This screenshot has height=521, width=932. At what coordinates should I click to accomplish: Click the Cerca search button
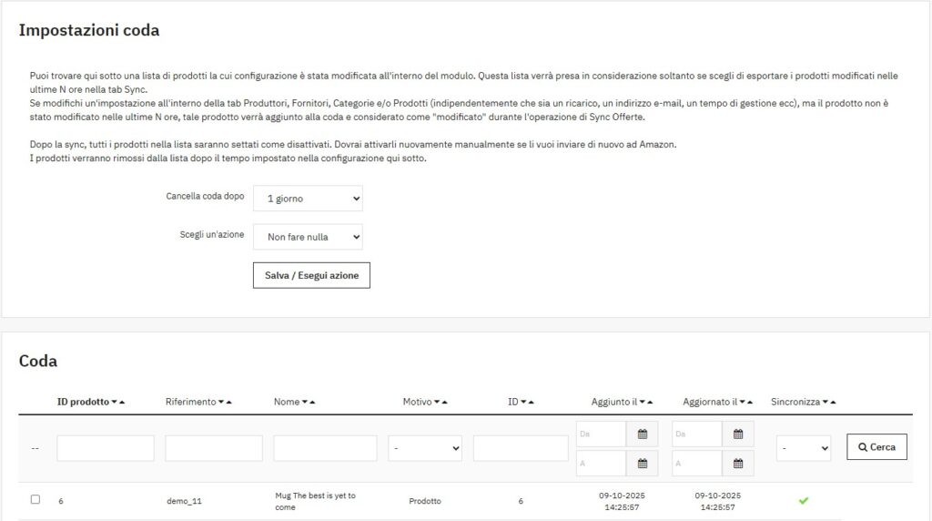pos(876,447)
